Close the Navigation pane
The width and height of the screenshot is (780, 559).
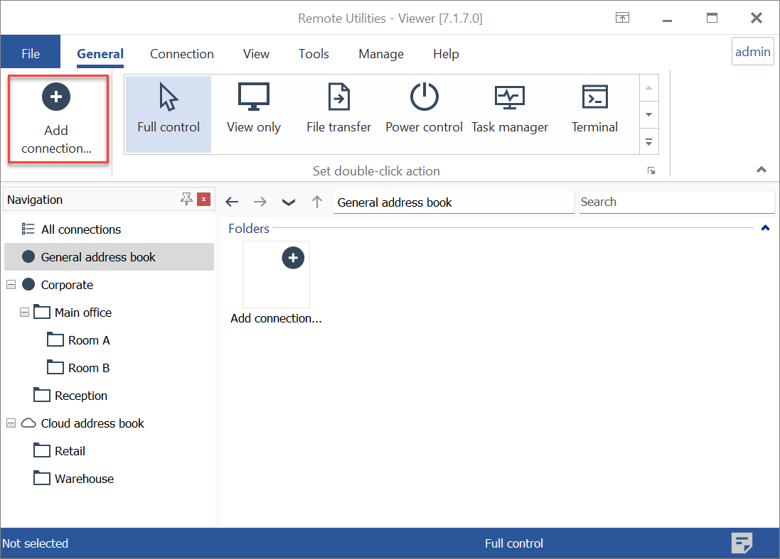(204, 200)
